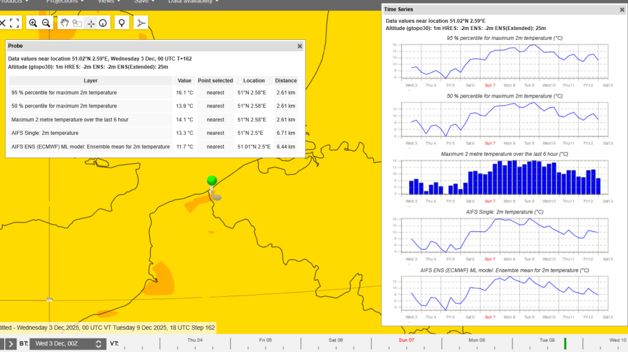Click the zoom in magnifier icon
Image resolution: width=628 pixels, height=352 pixels.
click(x=33, y=23)
